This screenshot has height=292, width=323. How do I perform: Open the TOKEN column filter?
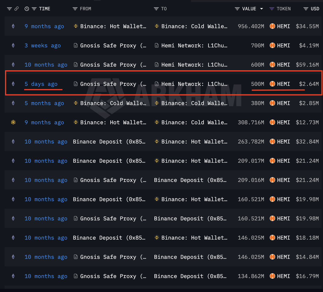point(272,9)
